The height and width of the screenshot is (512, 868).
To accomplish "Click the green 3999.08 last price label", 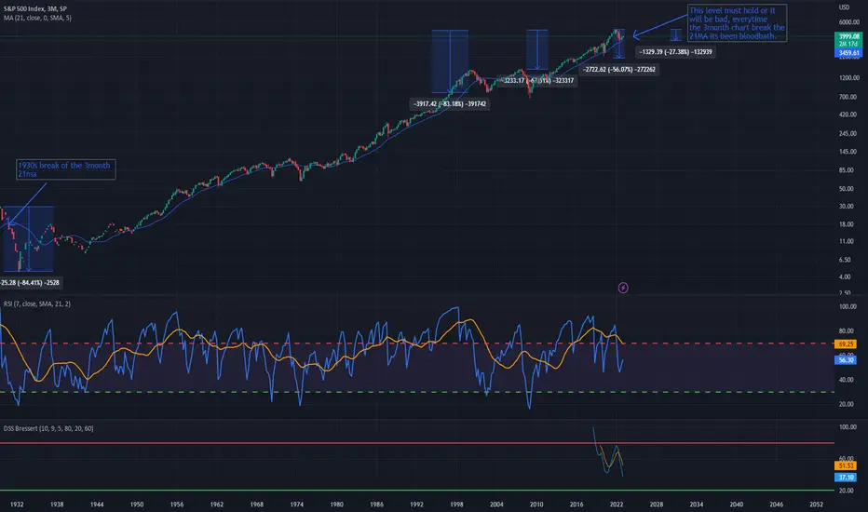I will tap(848, 36).
